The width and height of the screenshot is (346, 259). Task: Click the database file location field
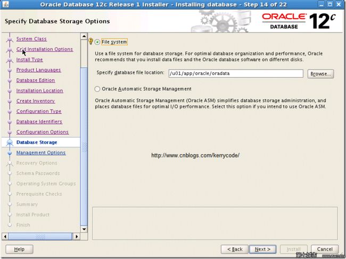point(236,73)
